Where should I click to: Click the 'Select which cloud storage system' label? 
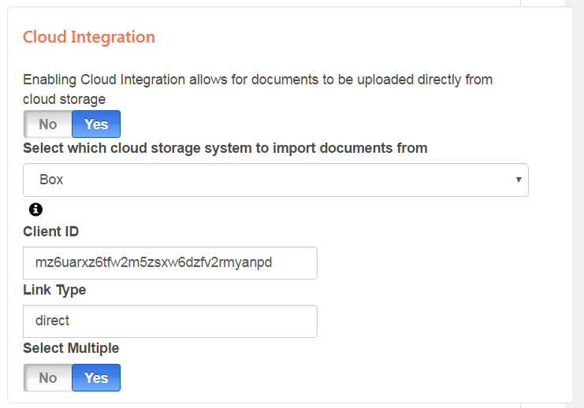tap(225, 148)
